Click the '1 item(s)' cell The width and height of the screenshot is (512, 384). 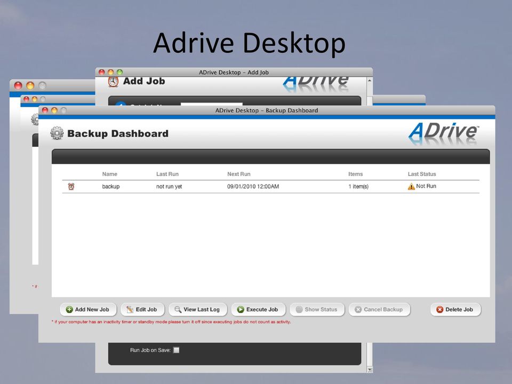coord(358,187)
